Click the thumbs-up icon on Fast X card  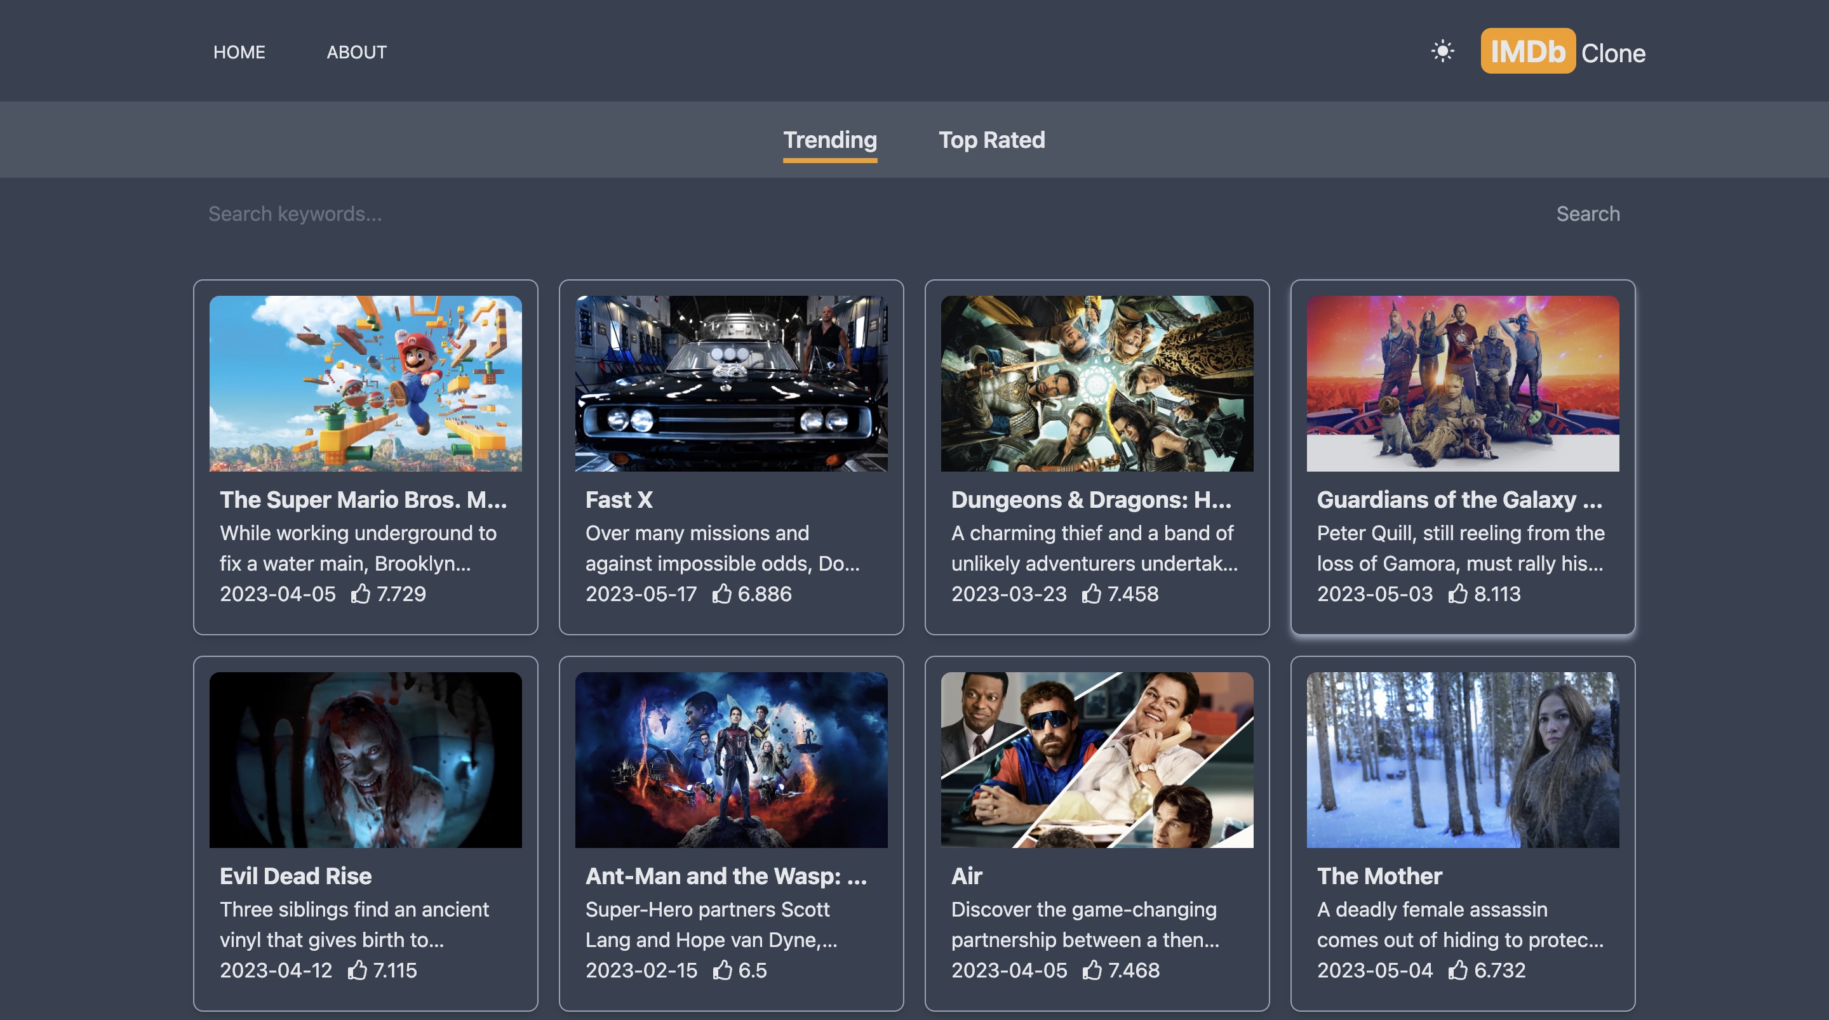[722, 593]
